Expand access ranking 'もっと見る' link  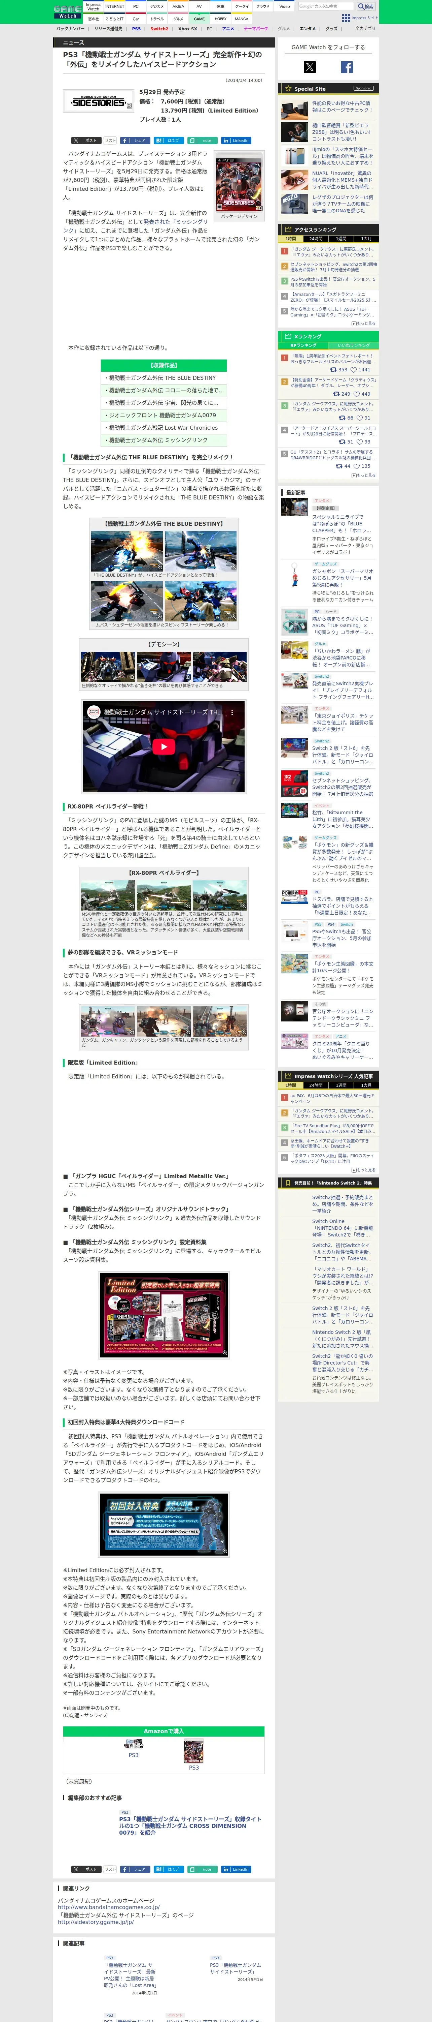[x=364, y=324]
